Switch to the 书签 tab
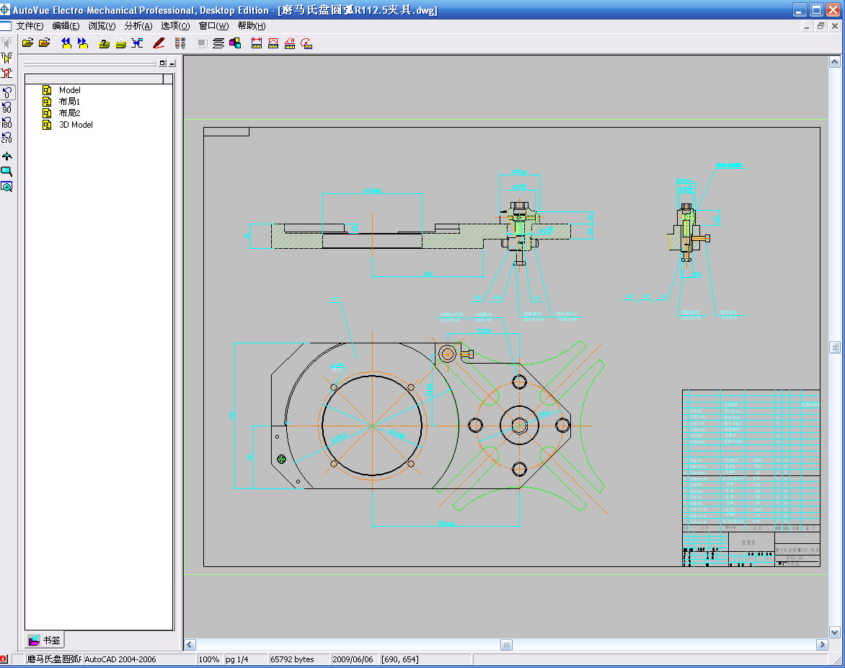The image size is (845, 668). tap(45, 639)
